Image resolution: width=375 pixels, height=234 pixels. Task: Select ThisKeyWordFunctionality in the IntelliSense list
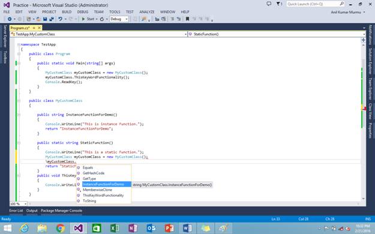(104, 195)
